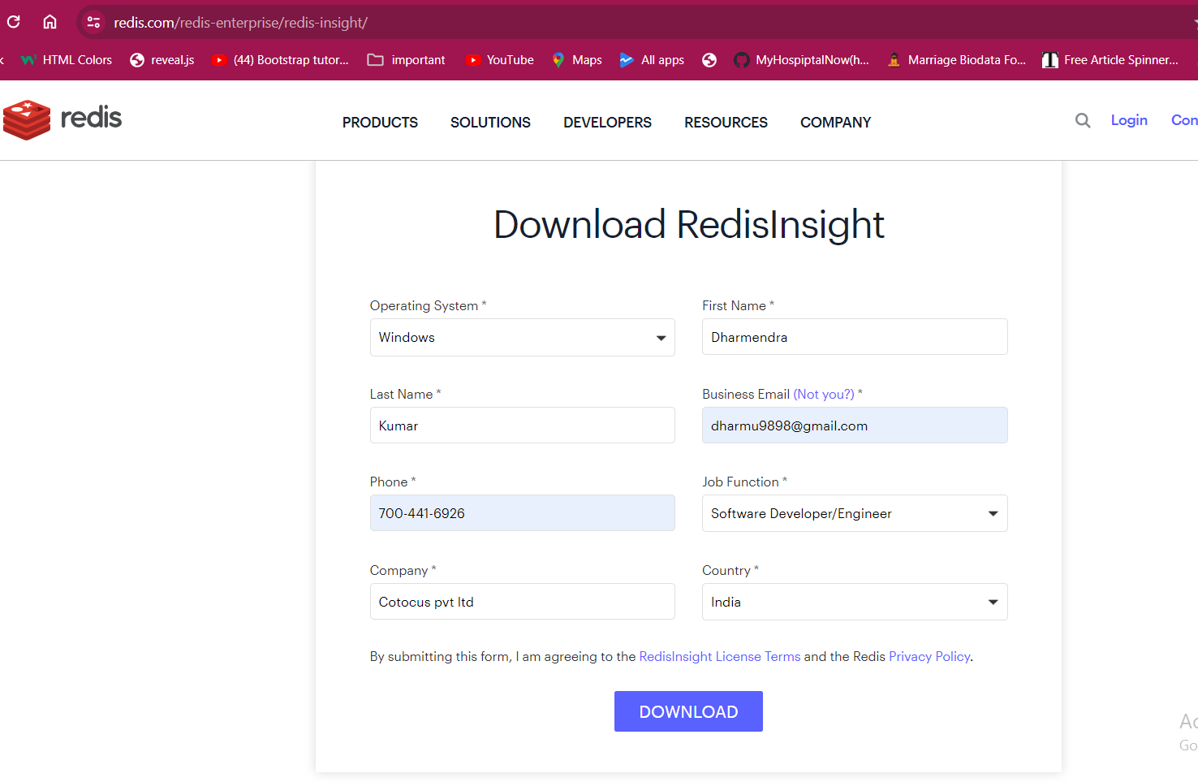
Task: Open the site search magnifier icon
Action: point(1083,120)
